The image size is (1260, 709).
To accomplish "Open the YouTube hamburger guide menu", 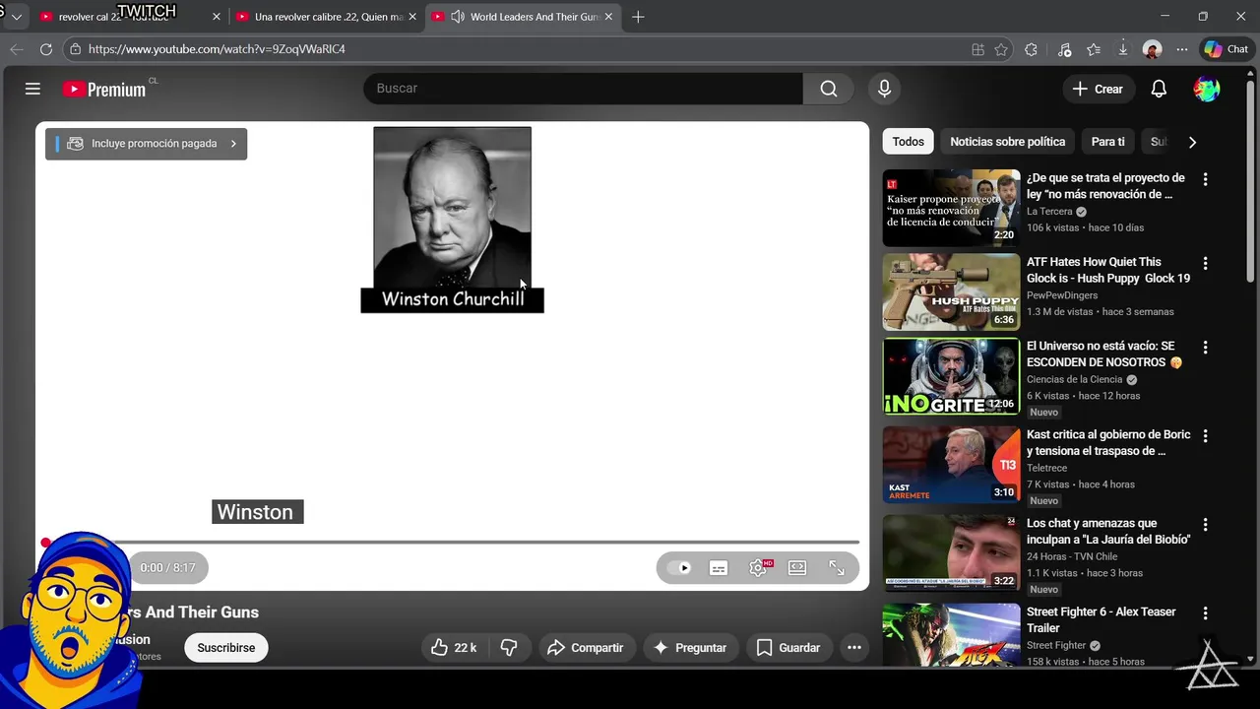I will [x=32, y=89].
